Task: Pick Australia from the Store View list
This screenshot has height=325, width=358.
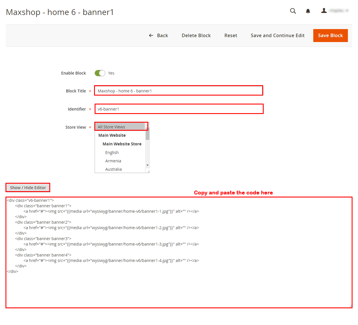Action: [113, 169]
